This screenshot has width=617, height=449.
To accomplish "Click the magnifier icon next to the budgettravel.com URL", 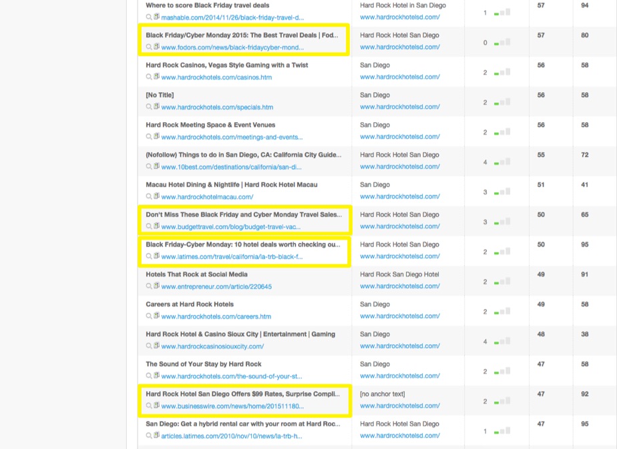I will (x=149, y=226).
